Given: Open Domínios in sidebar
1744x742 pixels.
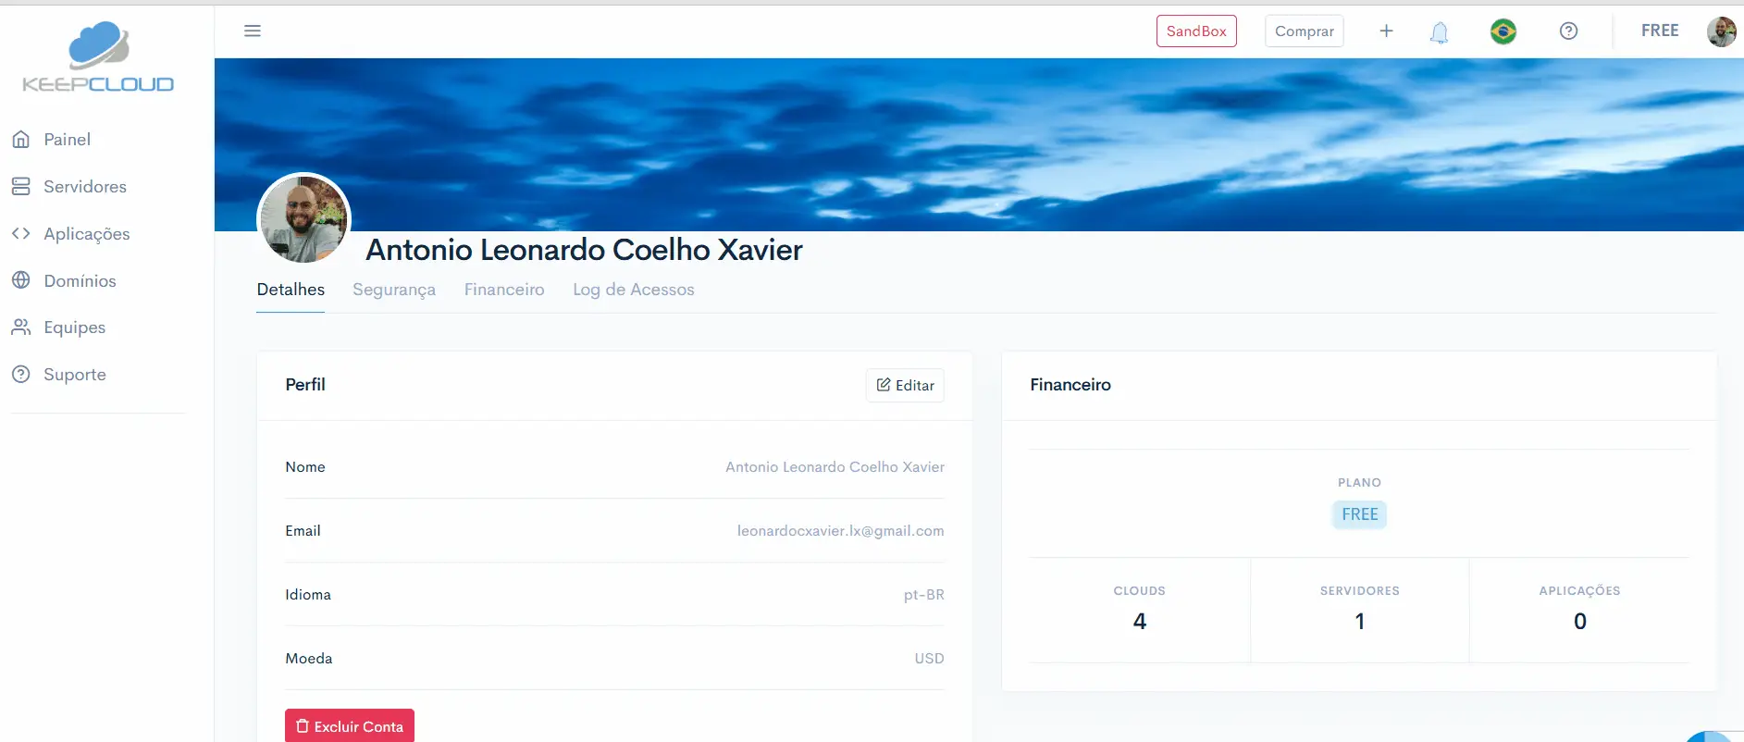Looking at the screenshot, I should (80, 280).
